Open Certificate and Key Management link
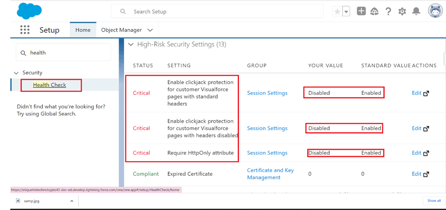Viewport: 446px width, 210px height. tap(270, 174)
